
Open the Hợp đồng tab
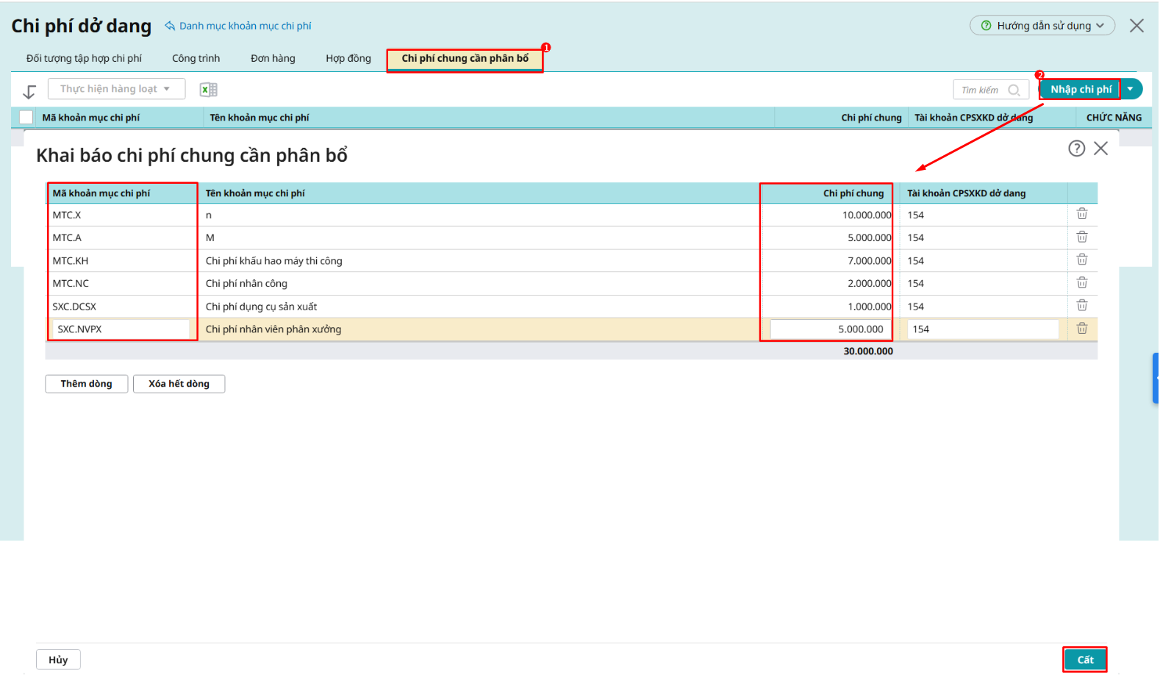point(348,58)
